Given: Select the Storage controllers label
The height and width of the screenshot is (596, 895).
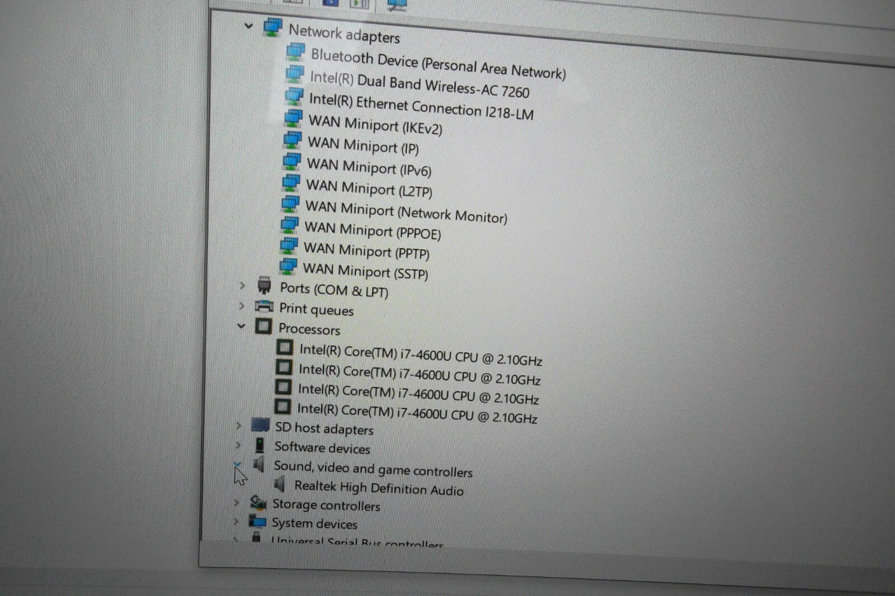Looking at the screenshot, I should pyautogui.click(x=326, y=505).
